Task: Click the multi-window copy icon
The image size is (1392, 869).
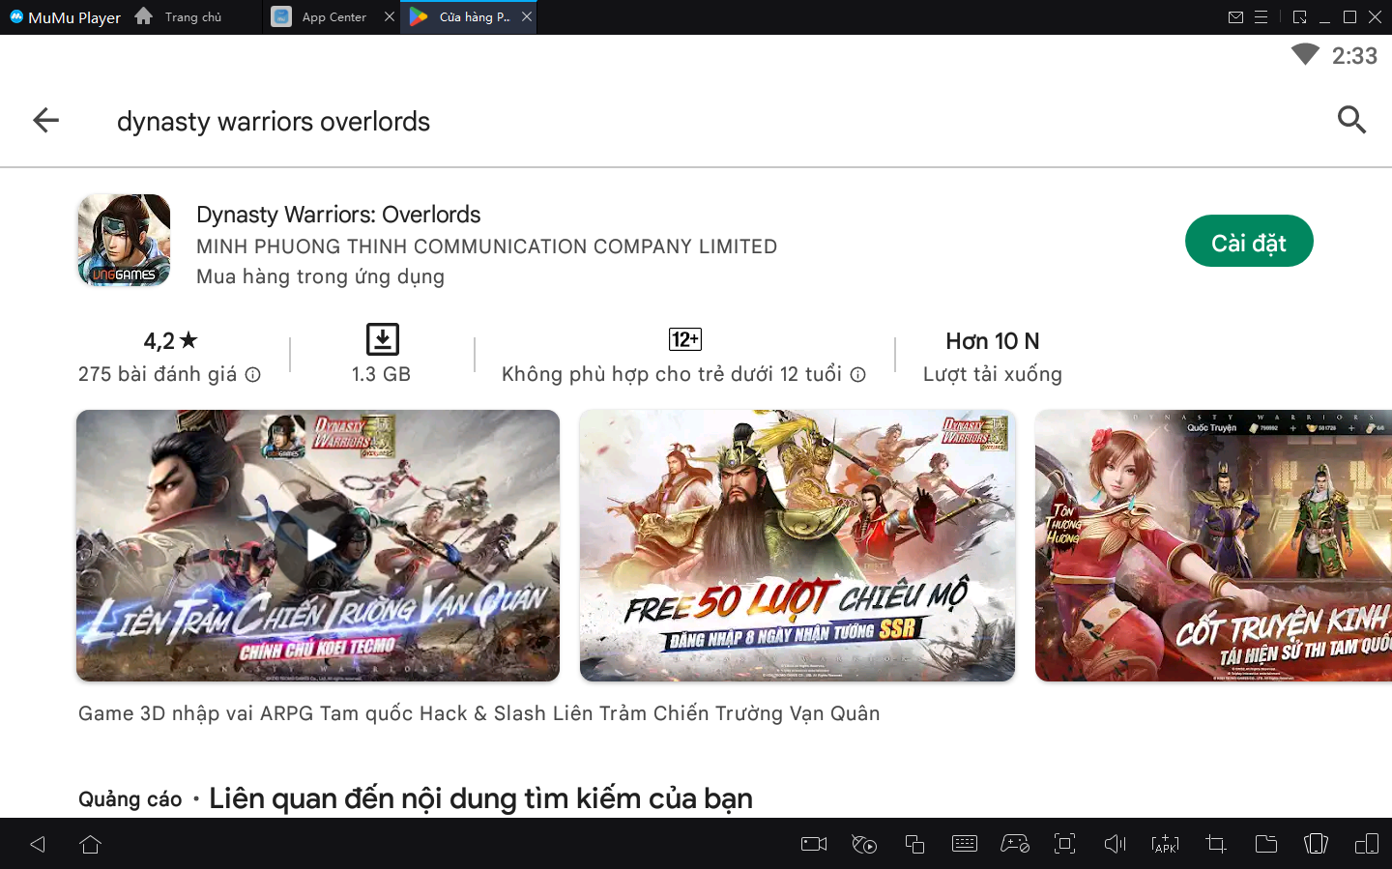Action: [914, 844]
